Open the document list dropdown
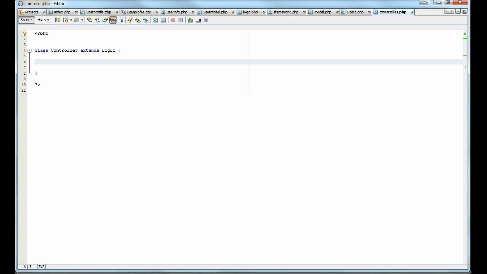The height and width of the screenshot is (274, 487). (458, 12)
